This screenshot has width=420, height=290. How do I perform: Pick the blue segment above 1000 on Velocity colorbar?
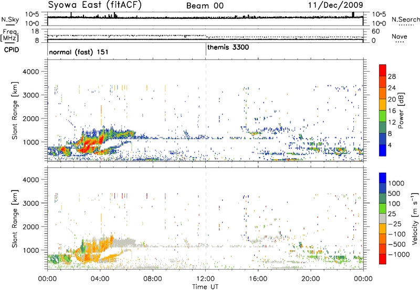[383, 178]
